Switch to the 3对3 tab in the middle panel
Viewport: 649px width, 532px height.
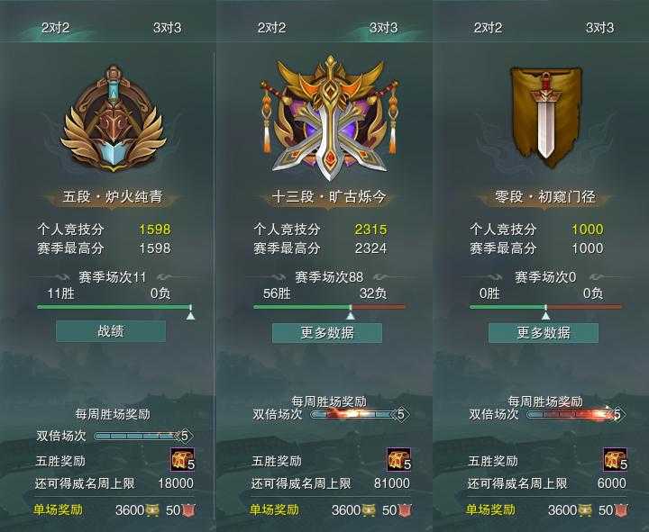[384, 28]
